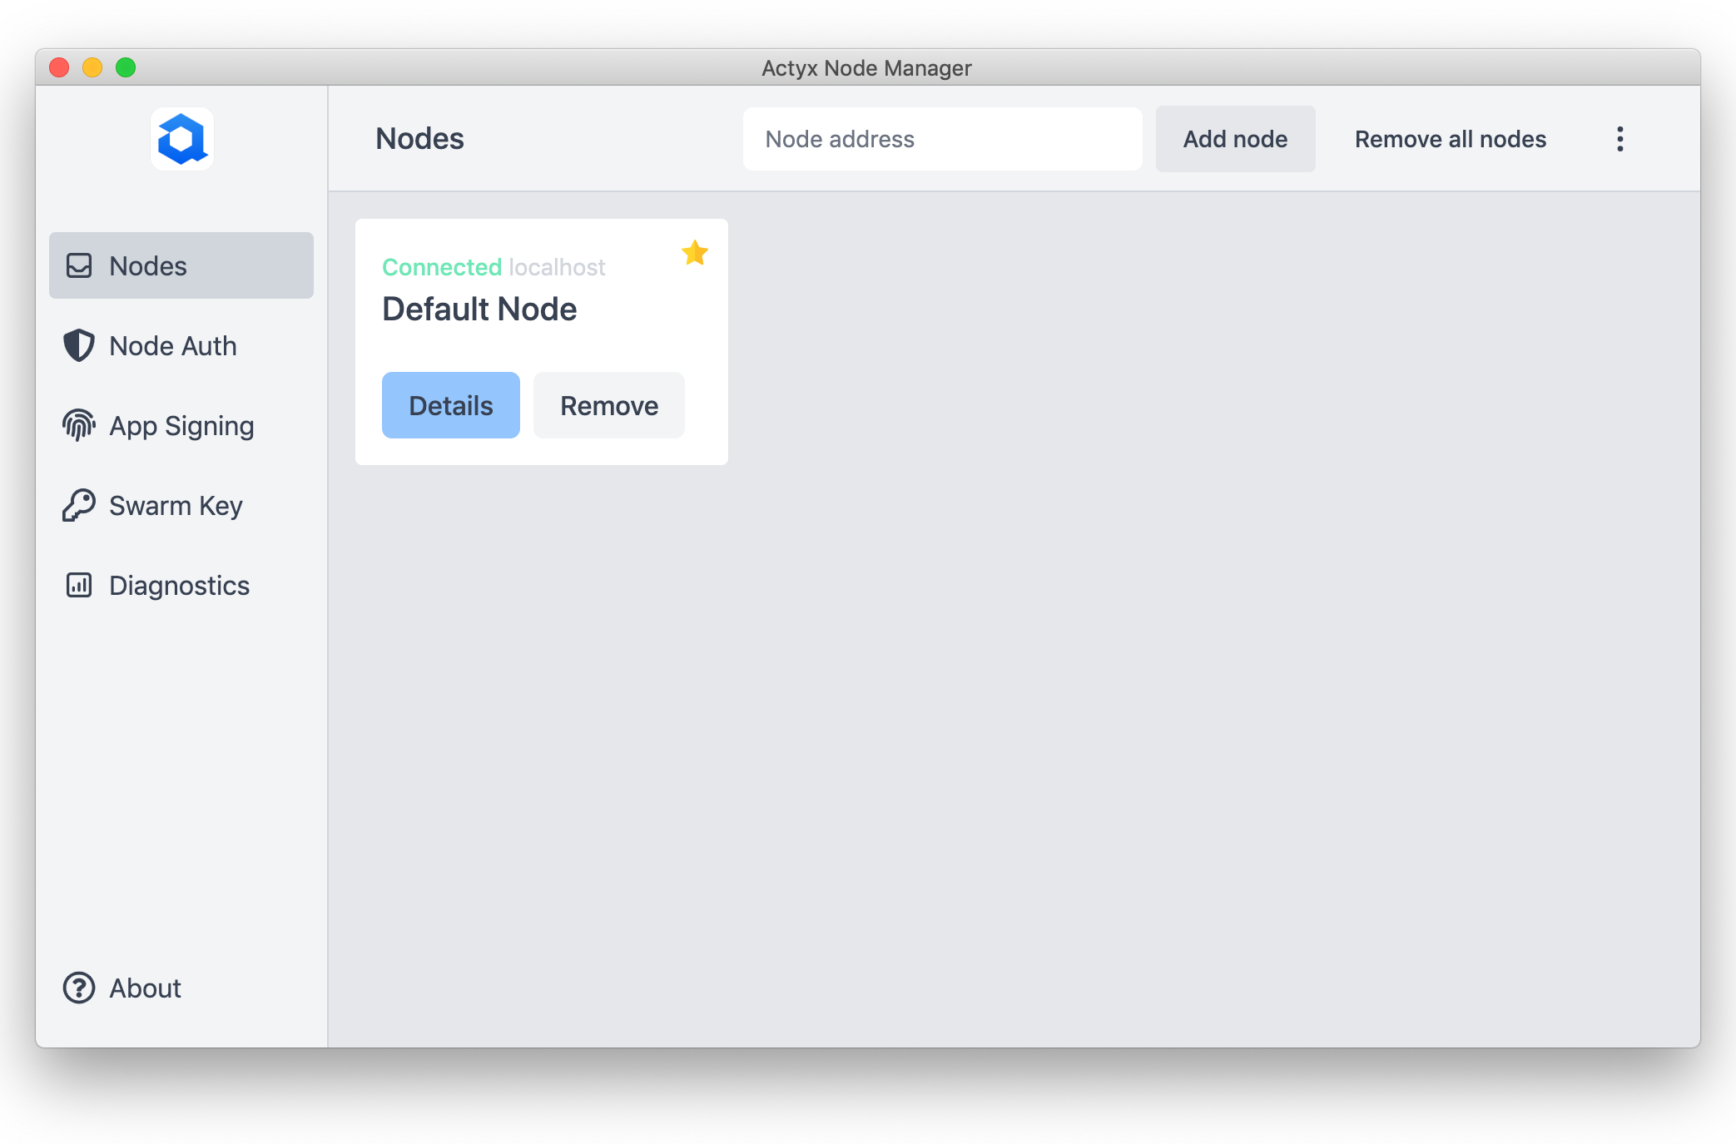
Task: Switch to the Swarm Key section
Action: tap(176, 505)
